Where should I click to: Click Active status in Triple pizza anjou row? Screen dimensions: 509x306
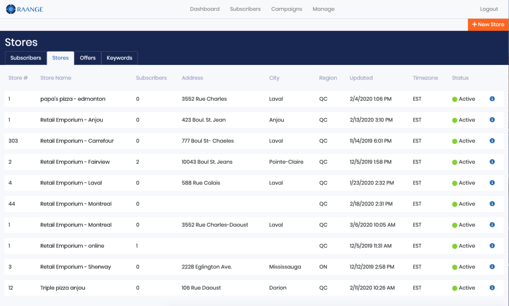point(464,288)
